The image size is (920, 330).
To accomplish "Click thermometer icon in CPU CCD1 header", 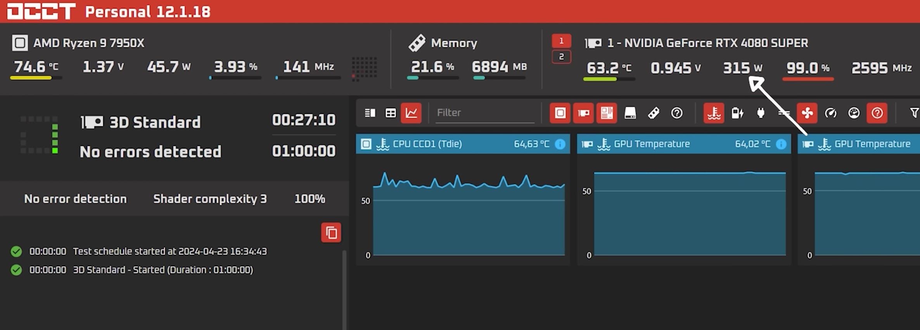I will pos(383,144).
